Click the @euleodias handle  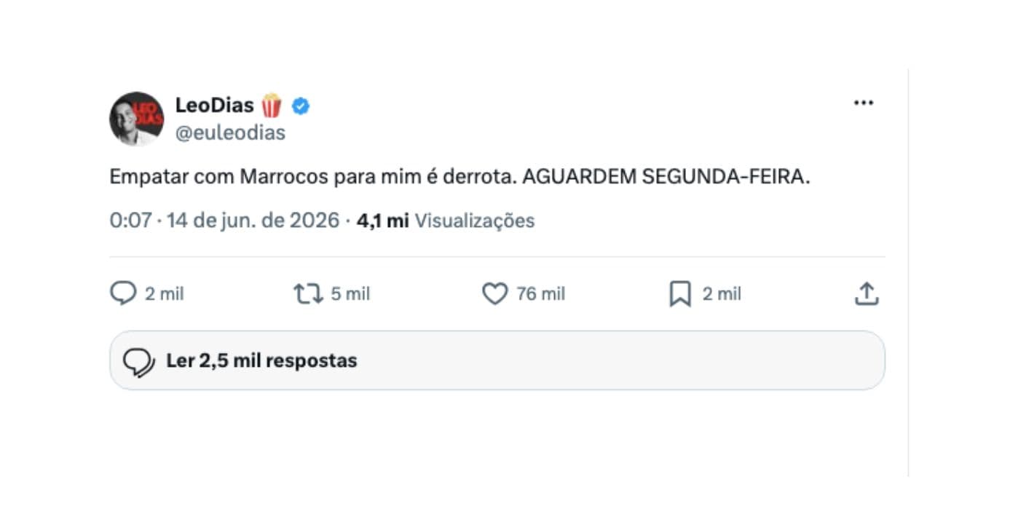(230, 133)
